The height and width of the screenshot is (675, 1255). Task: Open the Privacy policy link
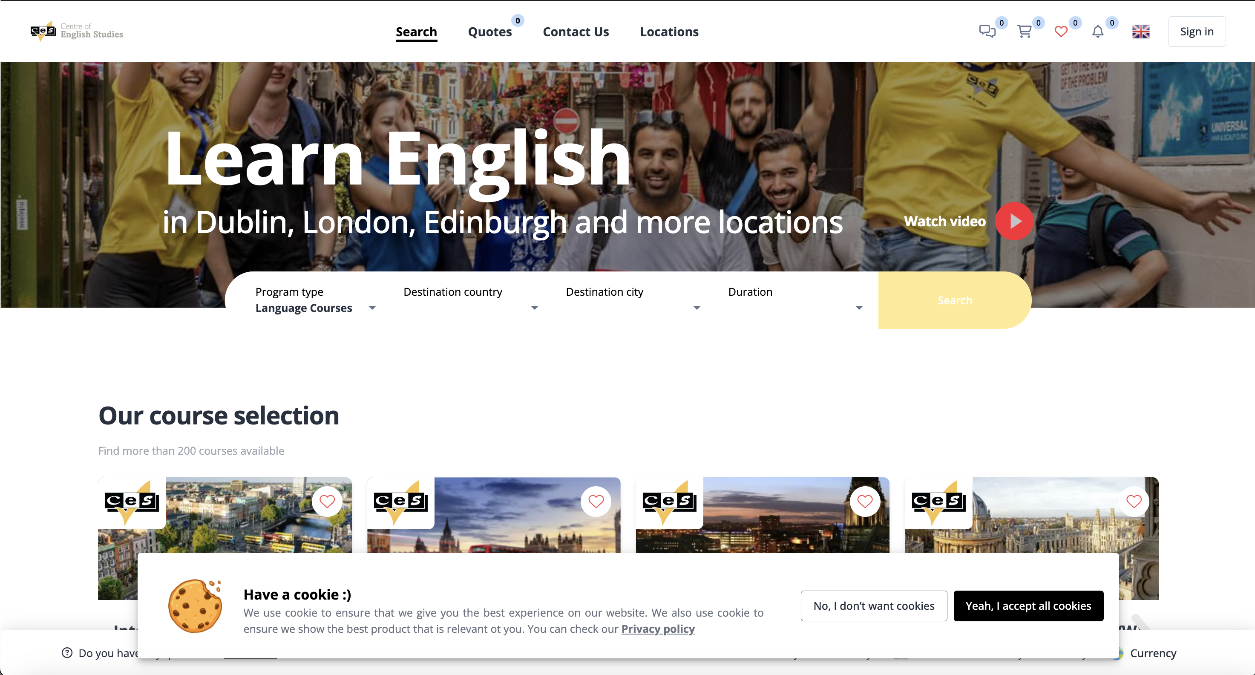tap(658, 629)
